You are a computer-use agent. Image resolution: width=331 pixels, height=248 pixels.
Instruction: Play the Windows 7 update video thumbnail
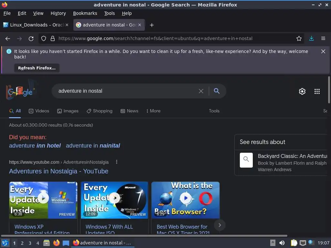[114, 200]
